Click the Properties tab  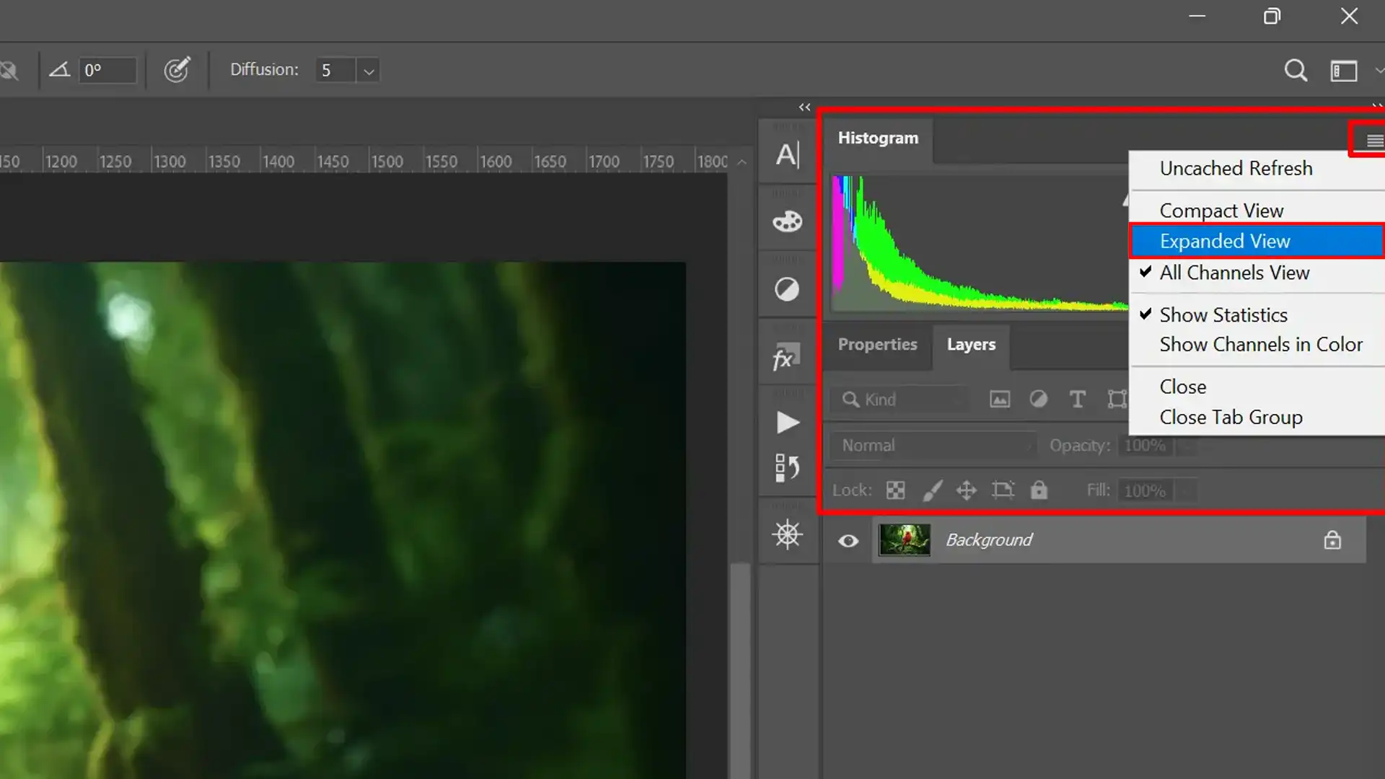click(x=877, y=344)
